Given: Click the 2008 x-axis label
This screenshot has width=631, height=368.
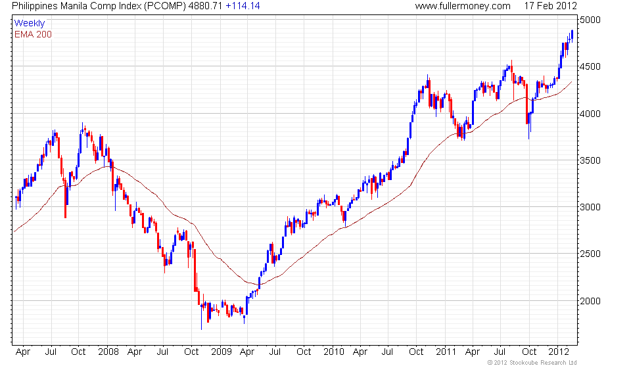Looking at the screenshot, I should pyautogui.click(x=108, y=352).
